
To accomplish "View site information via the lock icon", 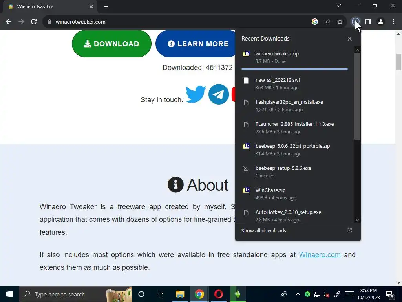I will point(49,22).
